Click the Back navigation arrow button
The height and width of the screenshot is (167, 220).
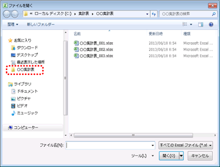tap(7, 14)
